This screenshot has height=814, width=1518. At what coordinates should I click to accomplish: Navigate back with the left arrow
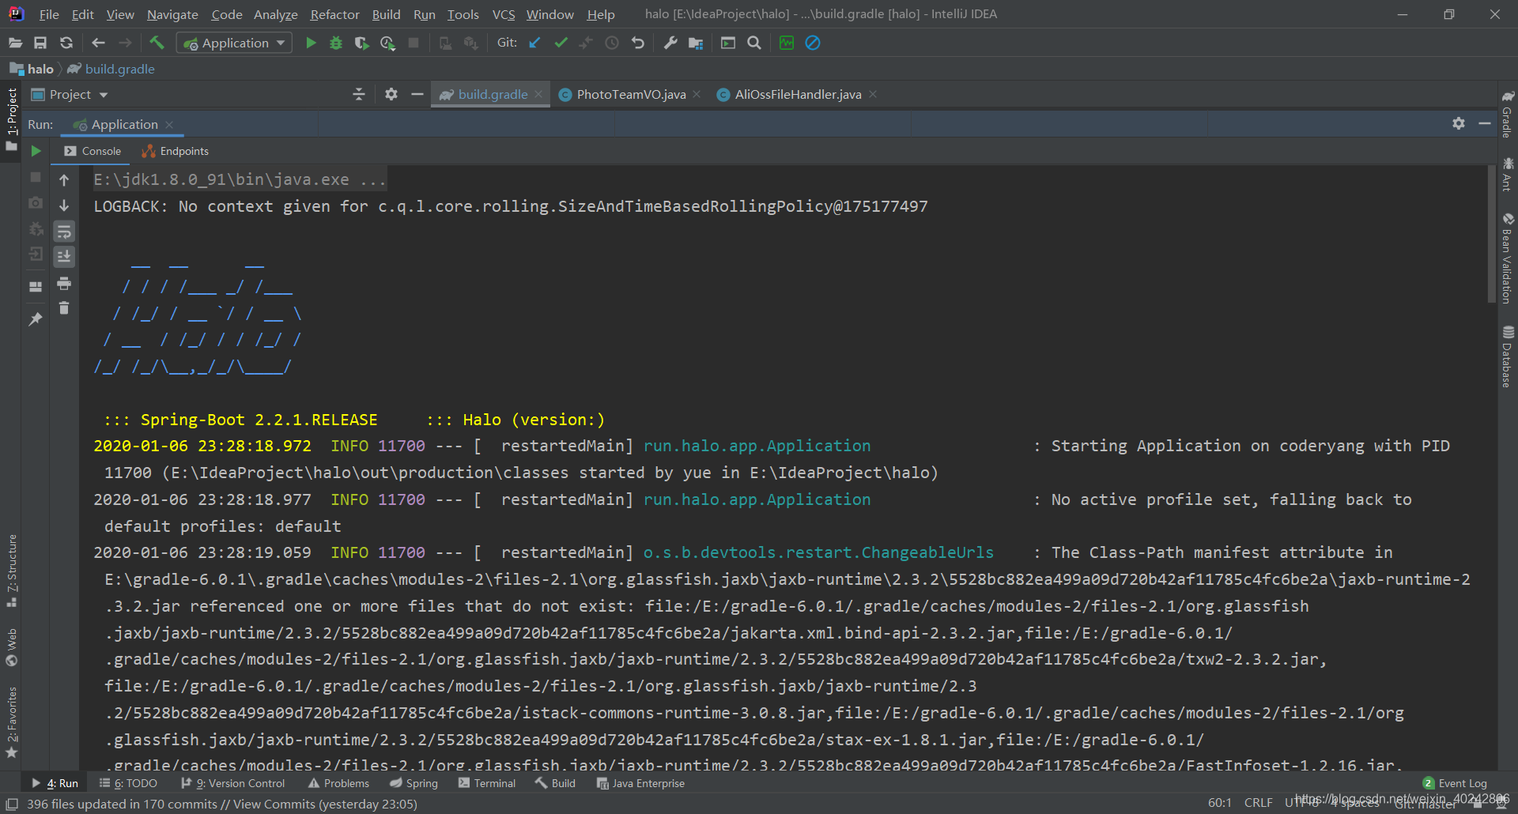98,43
